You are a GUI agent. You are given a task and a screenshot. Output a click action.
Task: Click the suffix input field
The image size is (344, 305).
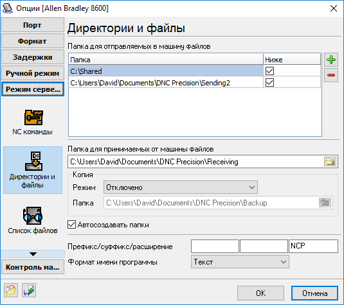[264, 246]
